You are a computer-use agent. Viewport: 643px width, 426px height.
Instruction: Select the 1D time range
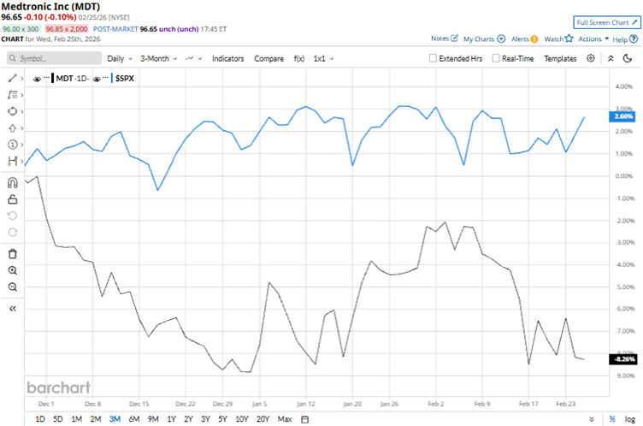pyautogui.click(x=40, y=419)
